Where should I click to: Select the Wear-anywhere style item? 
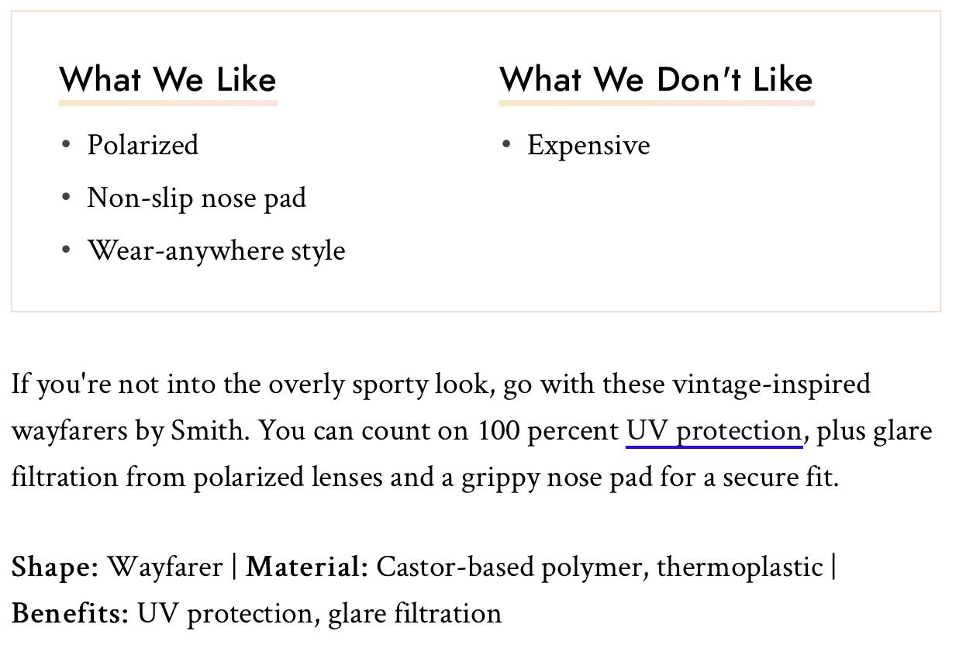coord(216,250)
